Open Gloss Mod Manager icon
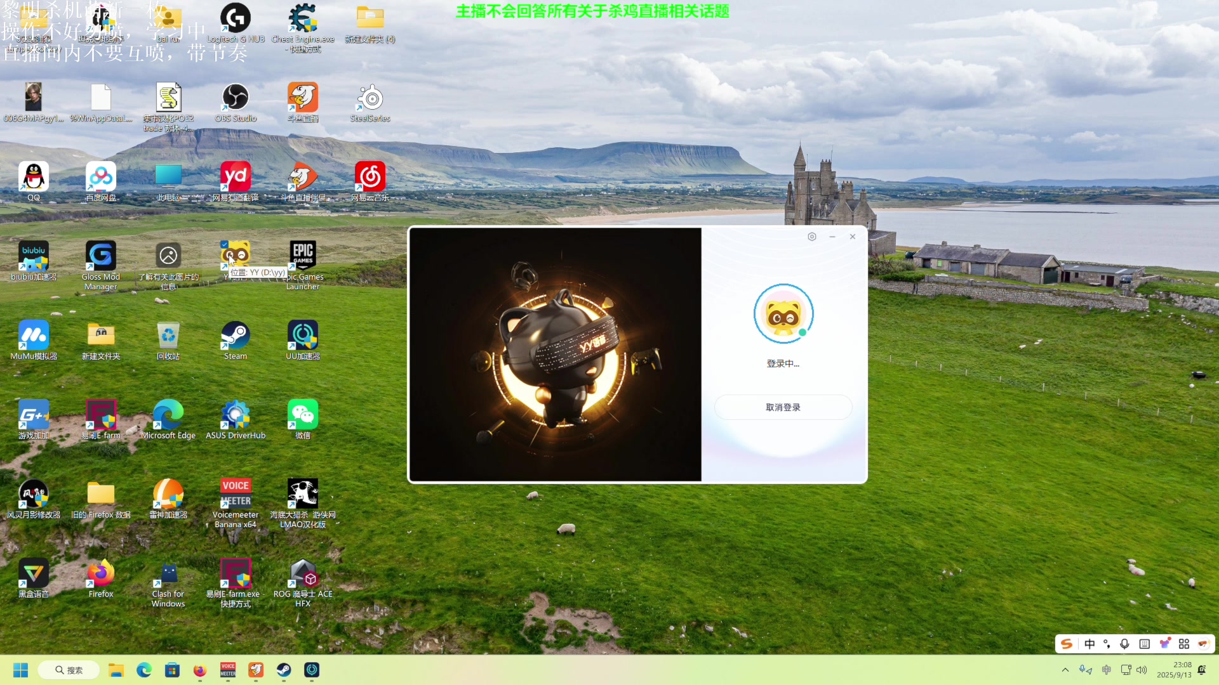The image size is (1219, 685). tap(101, 265)
